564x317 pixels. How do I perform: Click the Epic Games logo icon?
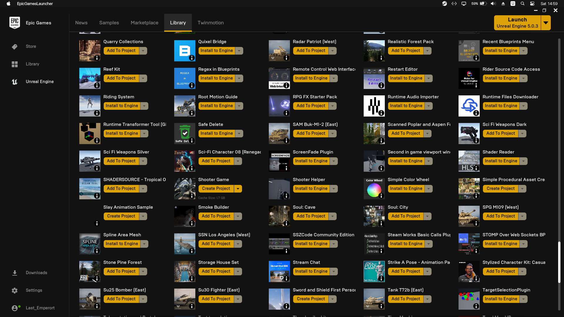[15, 23]
